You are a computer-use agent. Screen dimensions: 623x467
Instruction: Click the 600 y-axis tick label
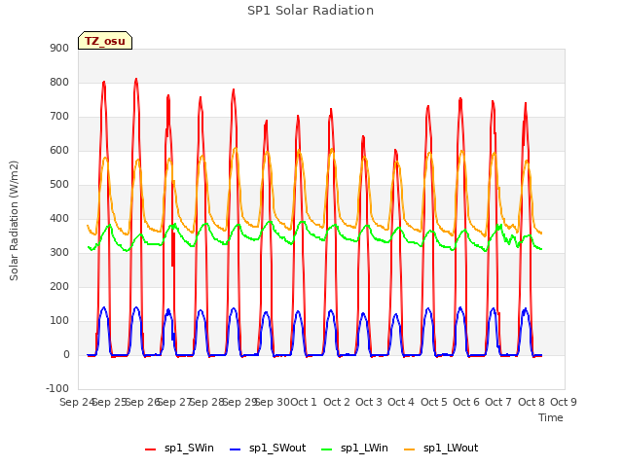[x=59, y=151]
